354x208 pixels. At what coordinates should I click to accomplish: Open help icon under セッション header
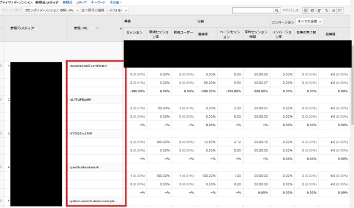[x=134, y=37]
